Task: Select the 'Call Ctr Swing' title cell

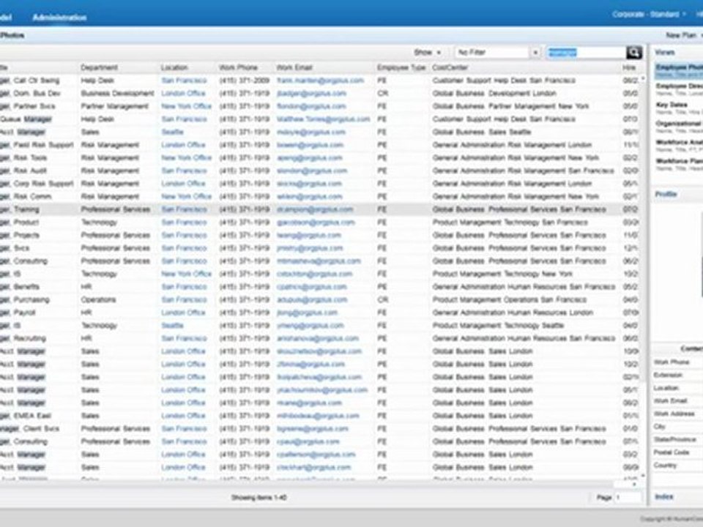Action: point(29,81)
